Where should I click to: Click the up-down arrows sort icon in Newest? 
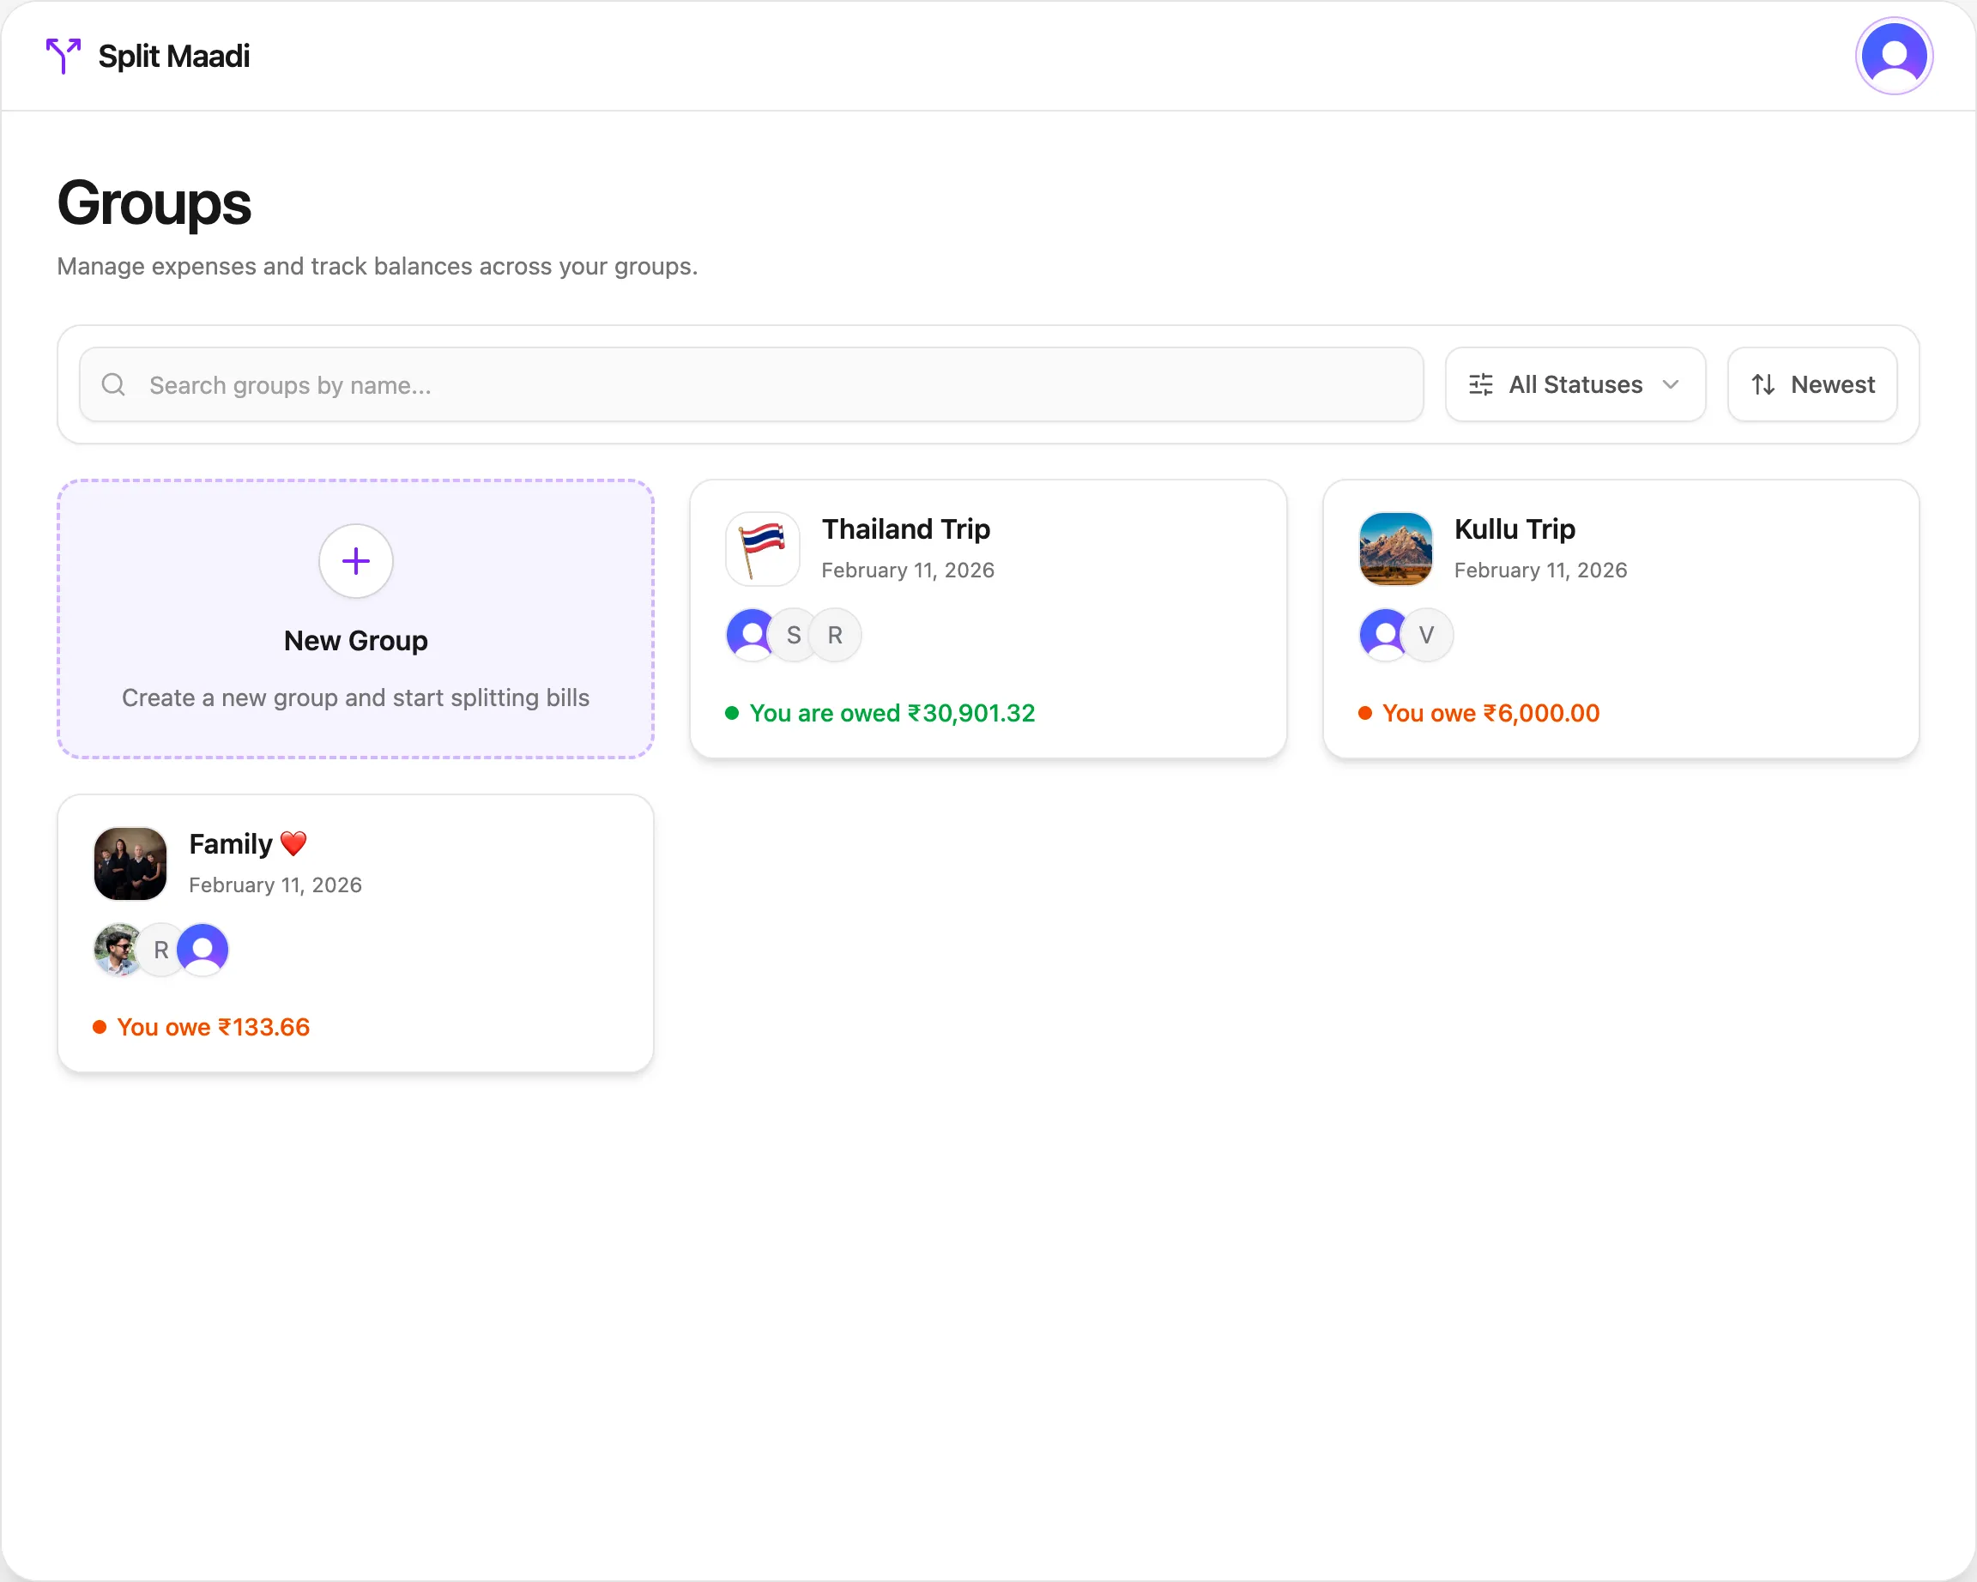point(1764,384)
